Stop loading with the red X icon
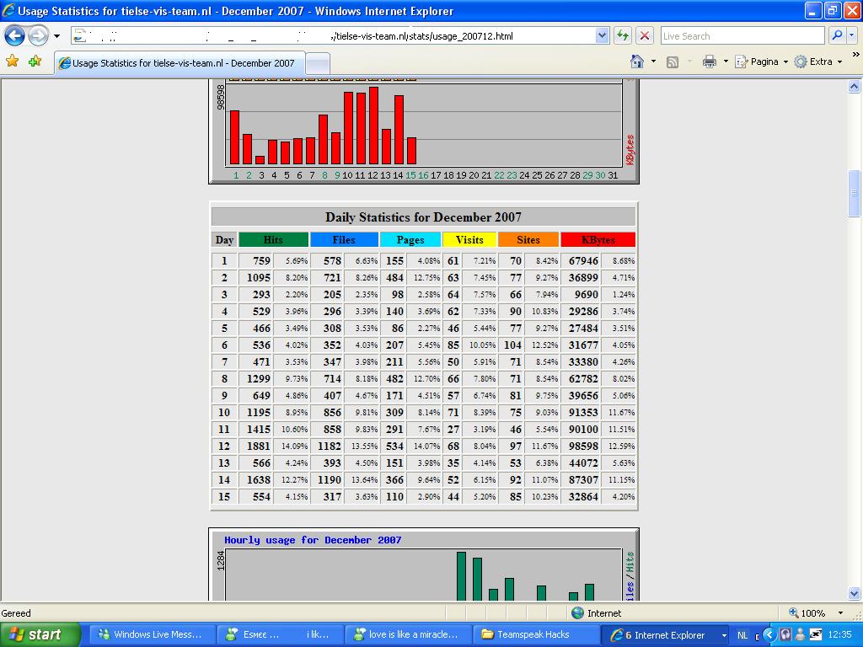 (645, 36)
